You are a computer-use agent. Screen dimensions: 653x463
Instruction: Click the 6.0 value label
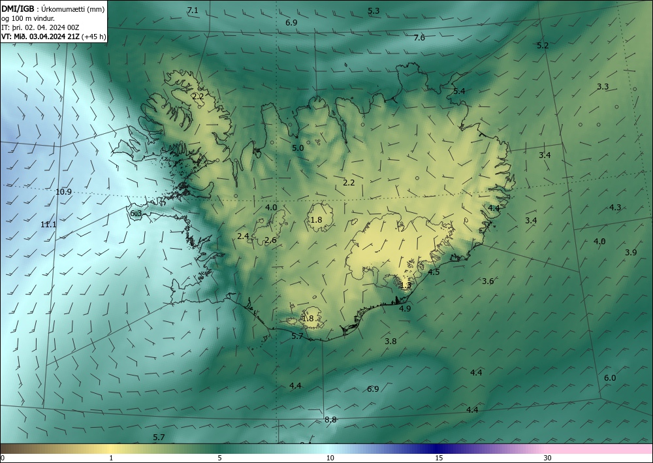(x=610, y=378)
